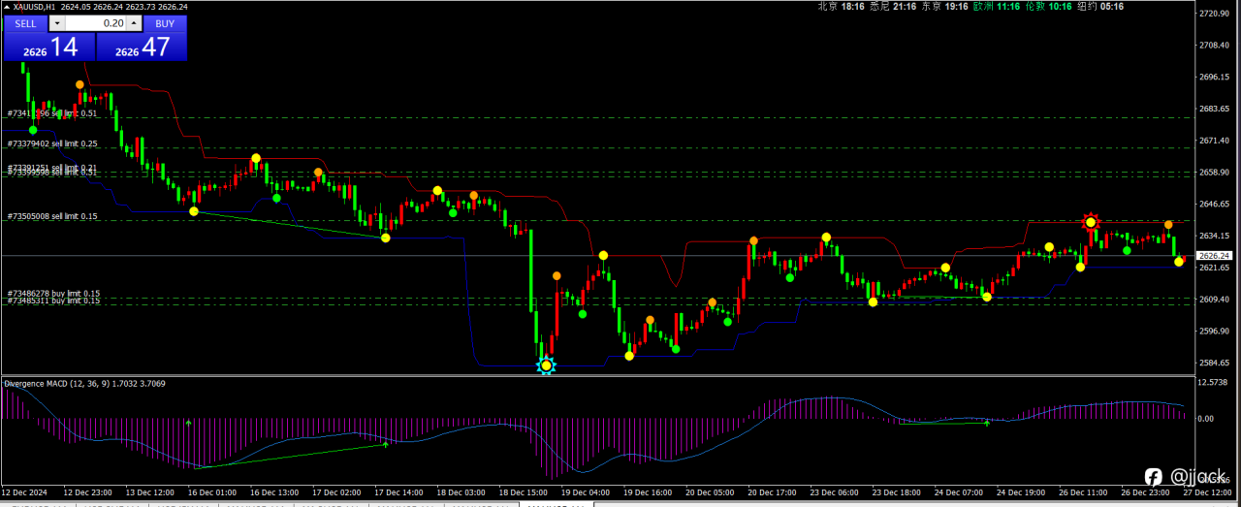This screenshot has height=507, width=1241.
Task: Click the Facebook logo watermark
Action: [x=1154, y=477]
